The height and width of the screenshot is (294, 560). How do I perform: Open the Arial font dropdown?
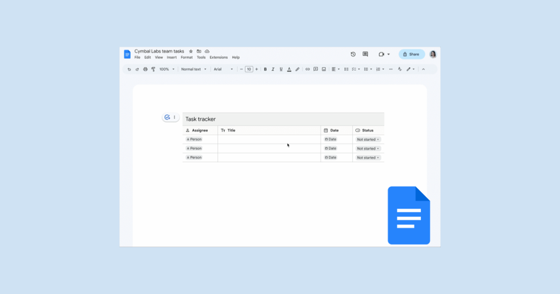pyautogui.click(x=223, y=69)
